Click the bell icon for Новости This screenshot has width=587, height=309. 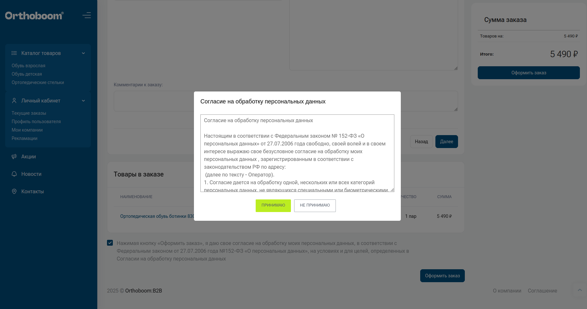[14, 174]
